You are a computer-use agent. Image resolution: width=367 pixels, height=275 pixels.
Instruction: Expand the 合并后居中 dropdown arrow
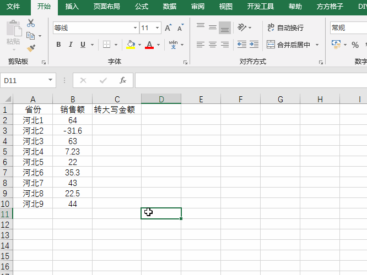pyautogui.click(x=317, y=45)
